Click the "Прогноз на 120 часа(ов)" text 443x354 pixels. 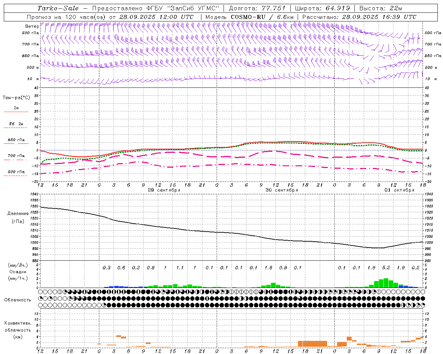(x=66, y=17)
